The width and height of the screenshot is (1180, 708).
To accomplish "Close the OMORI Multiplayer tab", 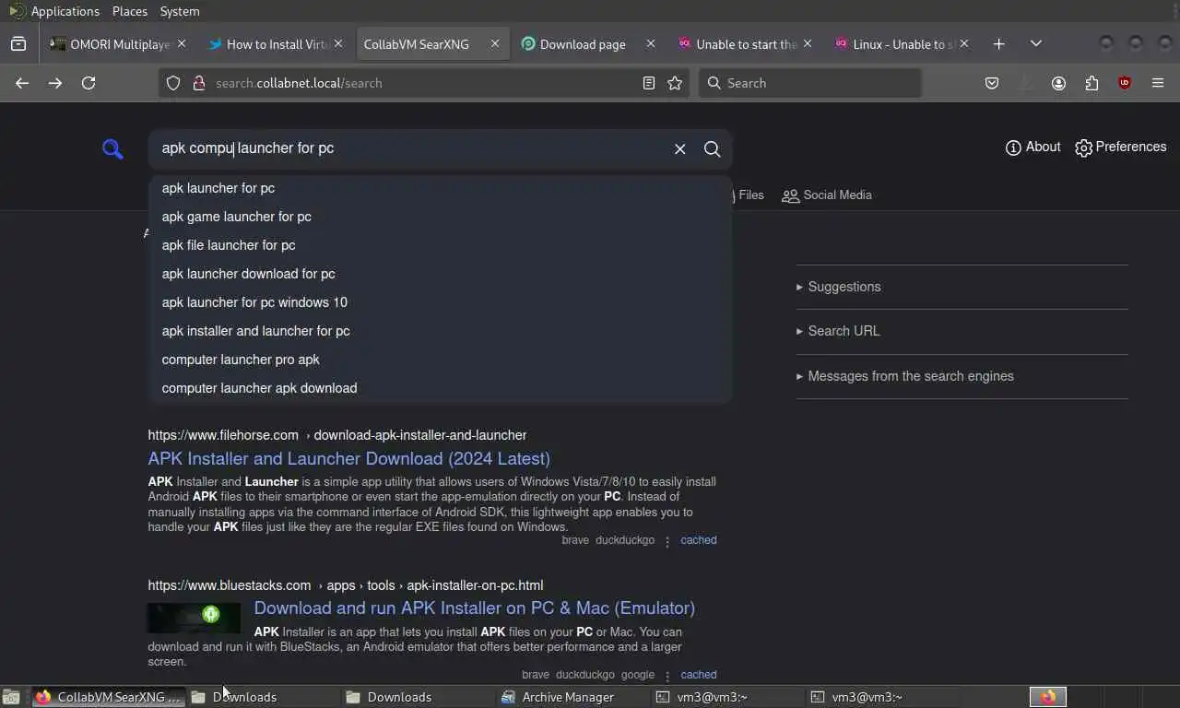I will (x=182, y=43).
